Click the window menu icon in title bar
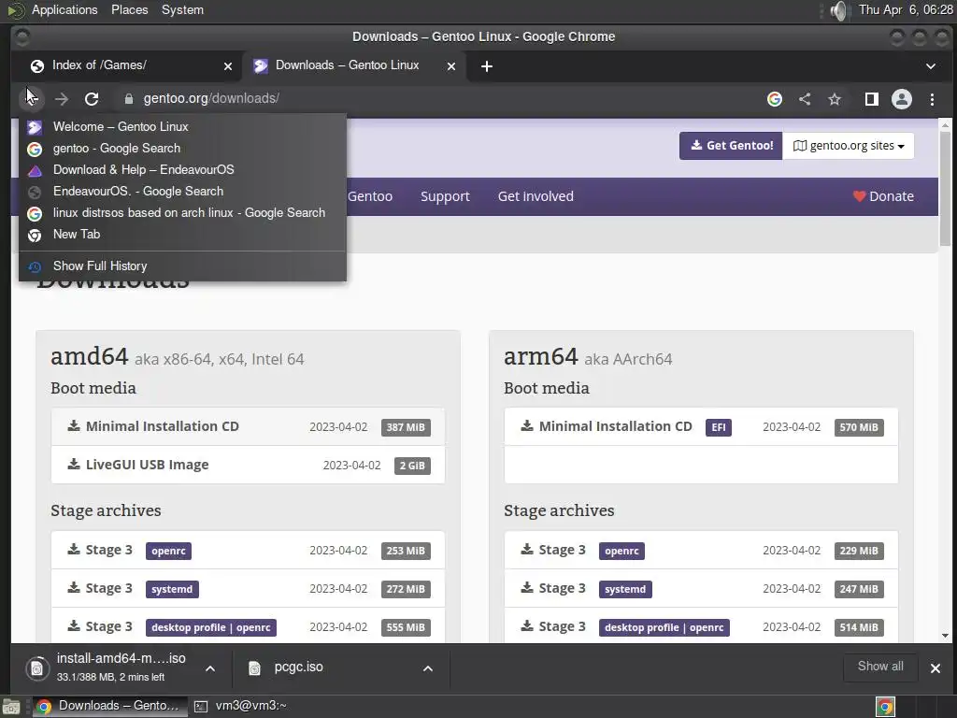Screen dimensions: 957x718 coord(22,37)
